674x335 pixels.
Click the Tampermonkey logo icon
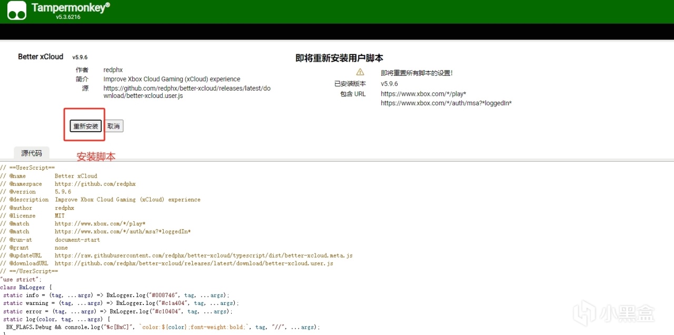pos(17,11)
